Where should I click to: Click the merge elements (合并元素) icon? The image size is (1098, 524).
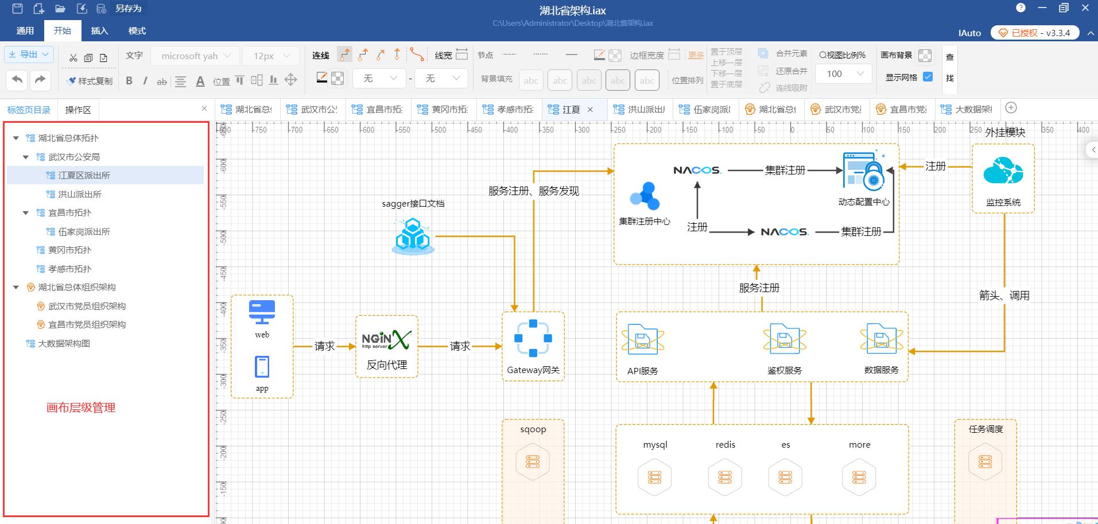[763, 53]
